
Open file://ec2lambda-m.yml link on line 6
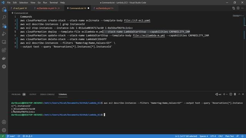pos(149,36)
